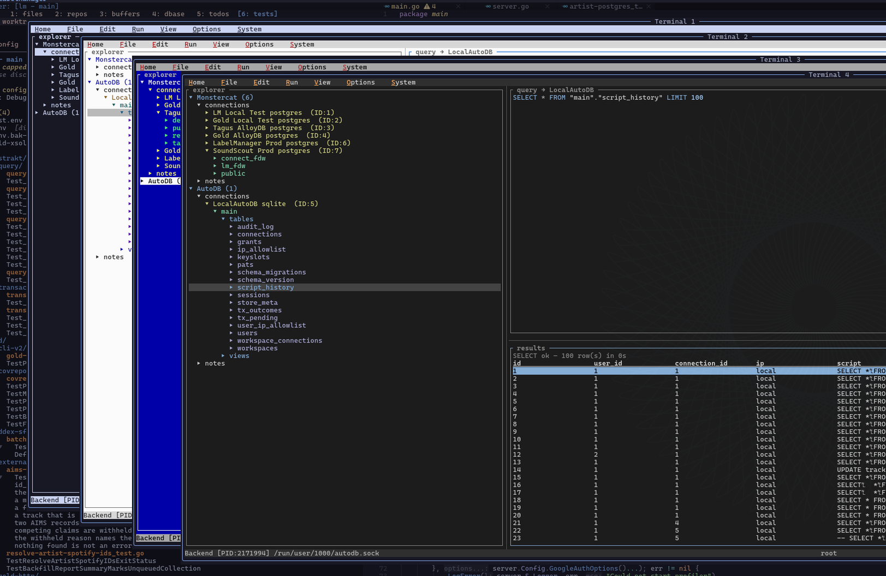
Task: Open the server.go editor tab
Action: pos(510,7)
